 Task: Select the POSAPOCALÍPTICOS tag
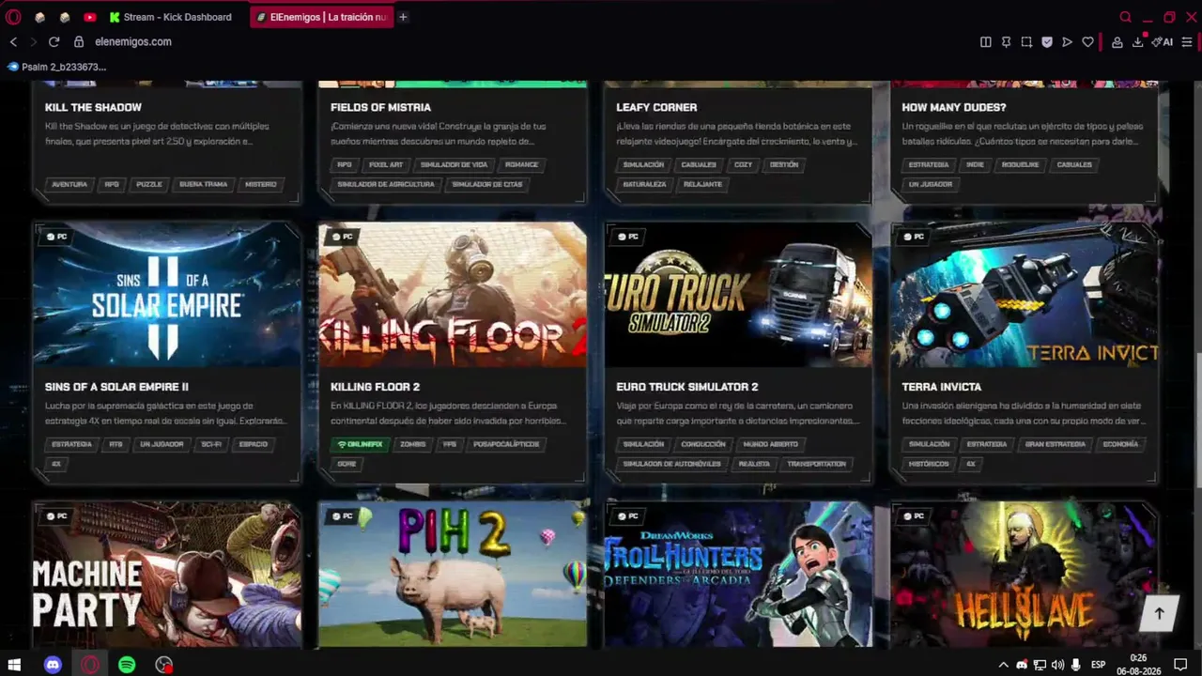coord(506,444)
